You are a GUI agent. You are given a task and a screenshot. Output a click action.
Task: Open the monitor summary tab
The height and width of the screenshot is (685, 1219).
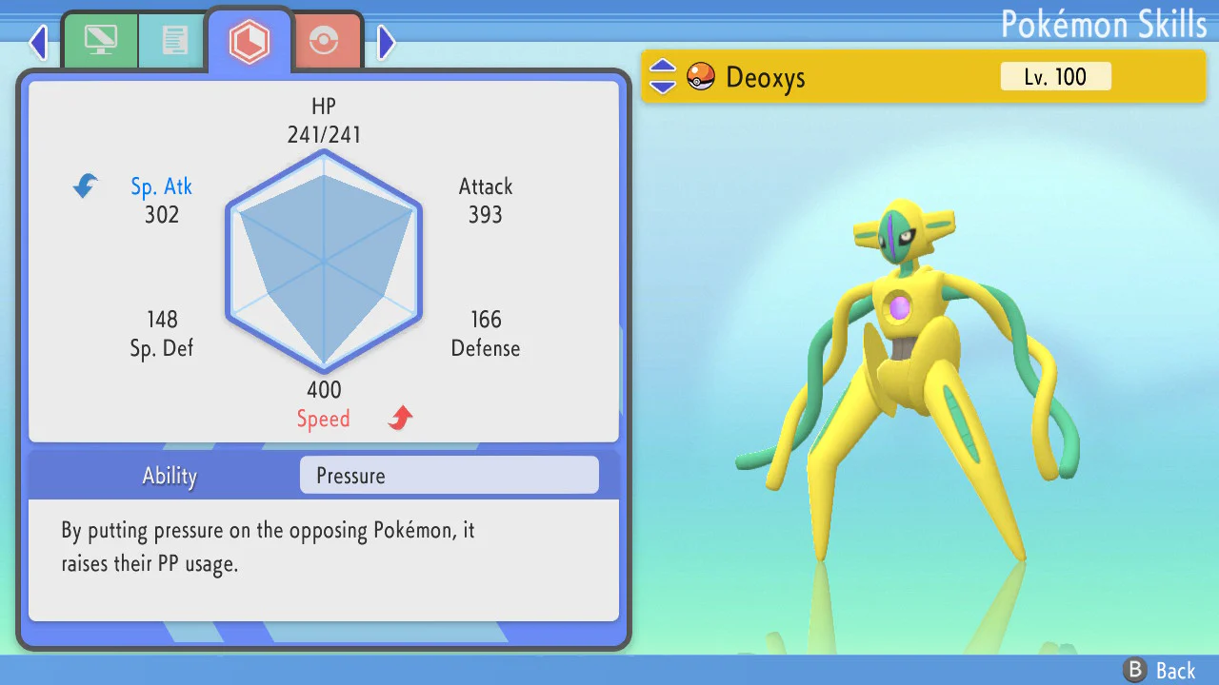click(x=100, y=41)
